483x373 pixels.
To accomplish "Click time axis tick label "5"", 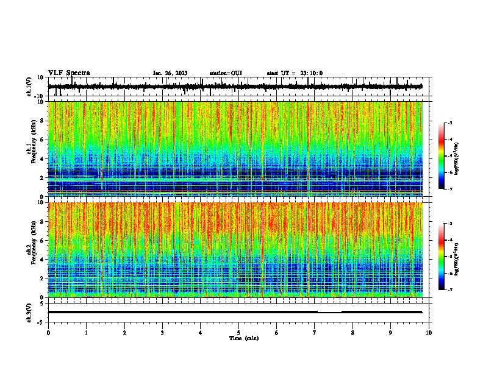I will [238, 333].
